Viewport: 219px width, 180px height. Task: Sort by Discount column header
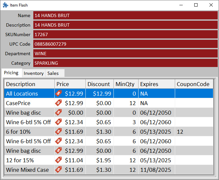100,84
